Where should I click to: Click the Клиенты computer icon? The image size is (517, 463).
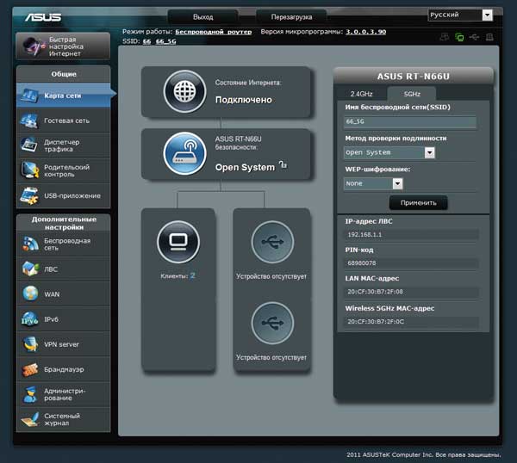point(178,242)
